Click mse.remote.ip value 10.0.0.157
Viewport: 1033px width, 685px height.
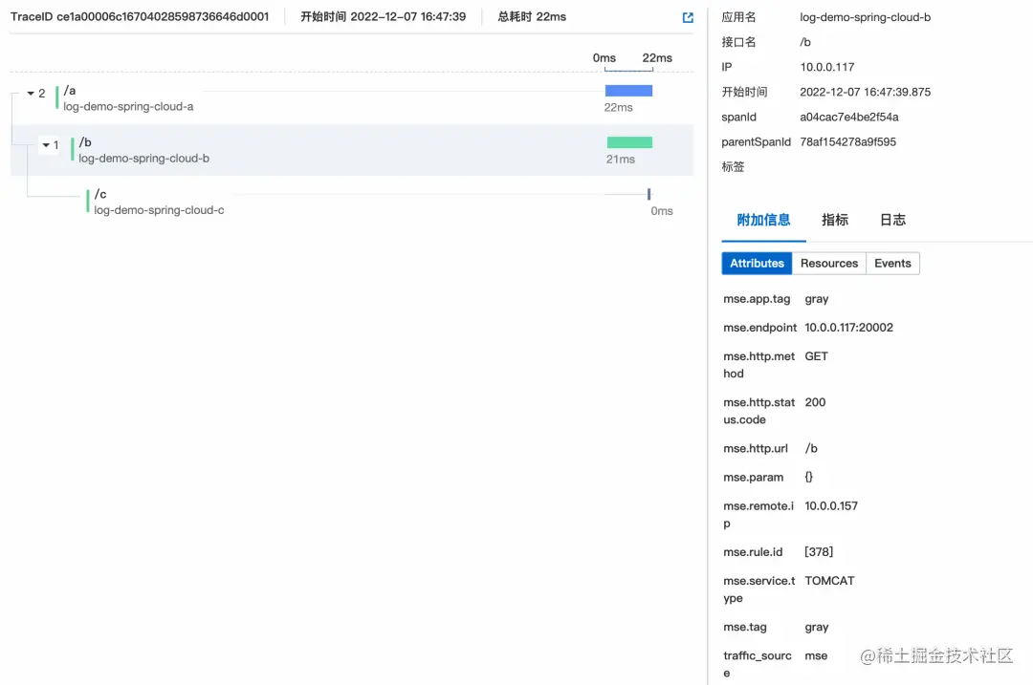coord(831,506)
